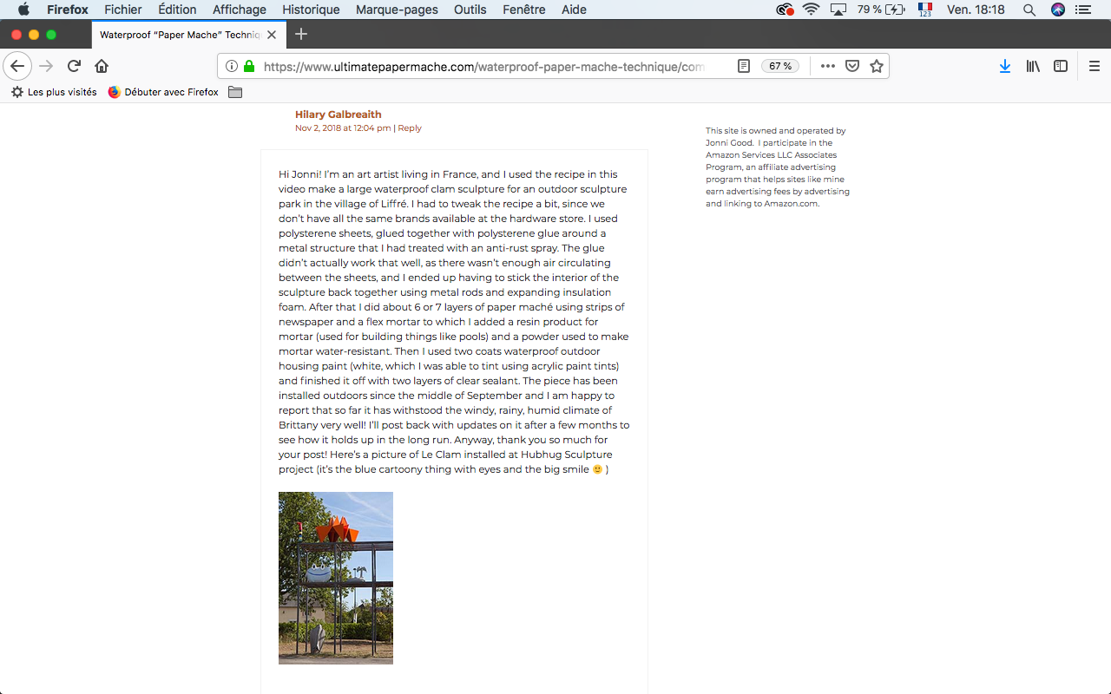Open AirPlay display menu icon
Screen dimensions: 1111x694
coord(838,10)
